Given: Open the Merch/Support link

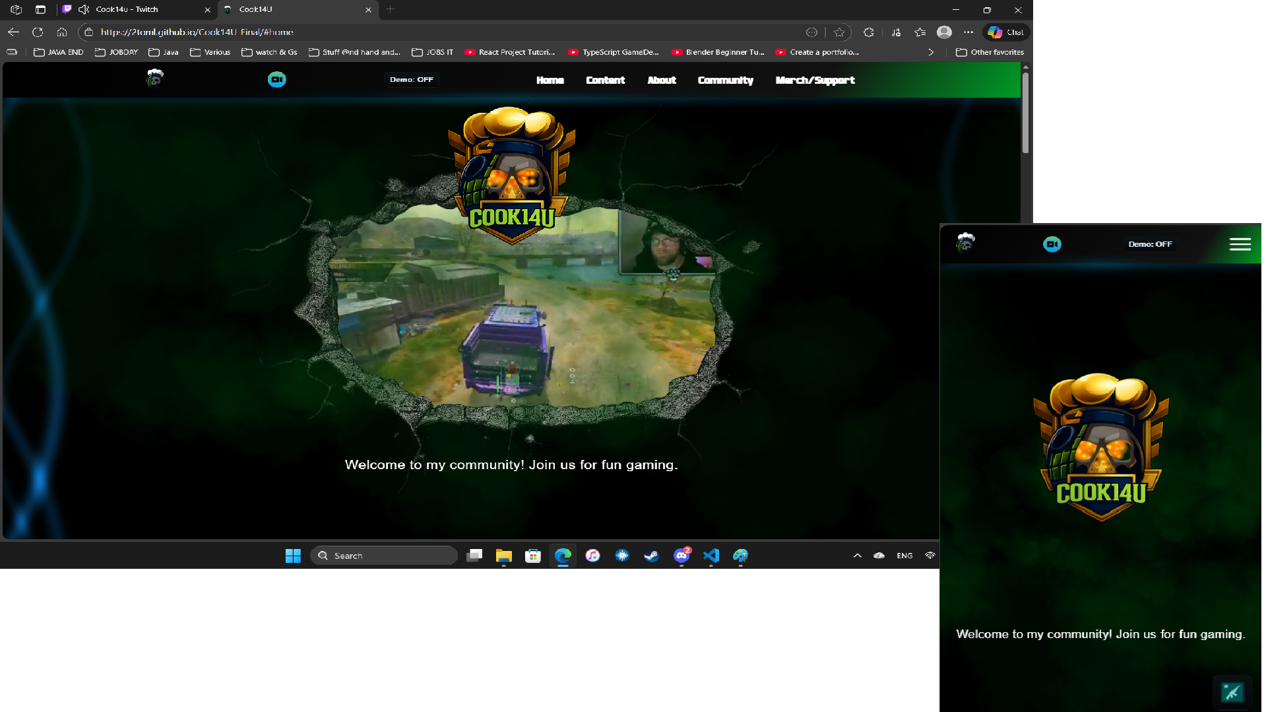Looking at the screenshot, I should pyautogui.click(x=815, y=81).
